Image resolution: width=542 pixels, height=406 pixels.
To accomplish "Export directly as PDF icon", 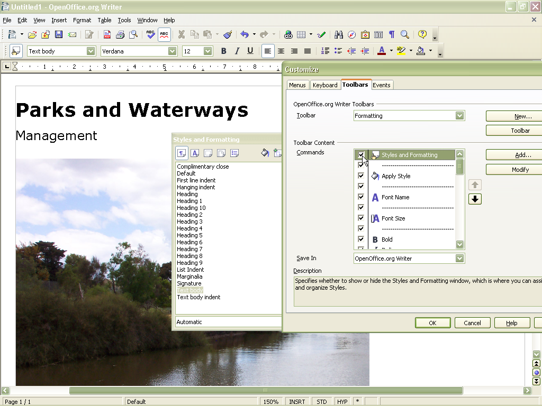I will pos(107,34).
